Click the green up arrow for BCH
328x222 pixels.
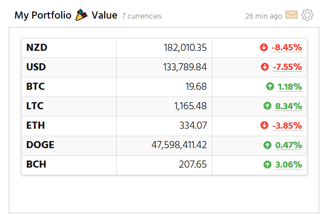click(x=267, y=164)
